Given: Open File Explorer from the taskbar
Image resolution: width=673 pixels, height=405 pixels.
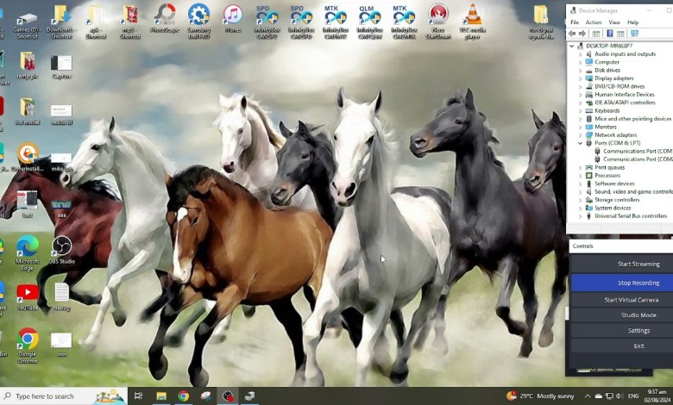Looking at the screenshot, I should click(161, 396).
